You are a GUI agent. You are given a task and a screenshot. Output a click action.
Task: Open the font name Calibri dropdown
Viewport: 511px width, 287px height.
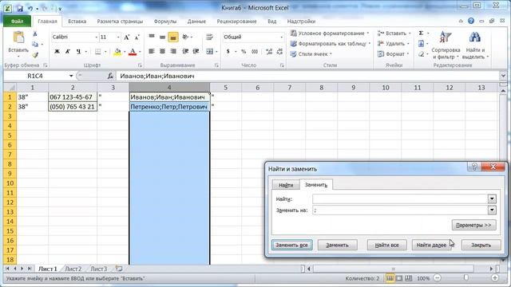pyautogui.click(x=96, y=37)
